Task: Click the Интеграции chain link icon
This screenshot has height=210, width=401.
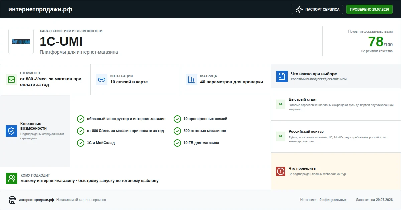Action: click(x=102, y=80)
